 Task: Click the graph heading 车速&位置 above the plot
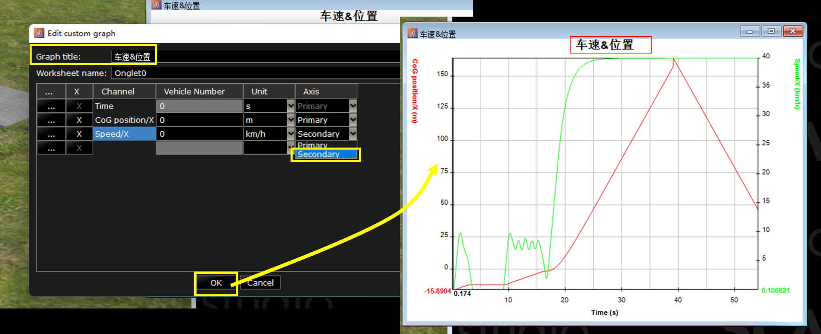[605, 45]
